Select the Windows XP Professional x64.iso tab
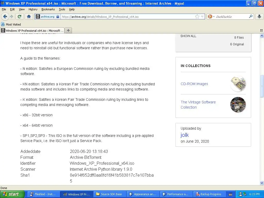The image size is (264, 198). 32,30
